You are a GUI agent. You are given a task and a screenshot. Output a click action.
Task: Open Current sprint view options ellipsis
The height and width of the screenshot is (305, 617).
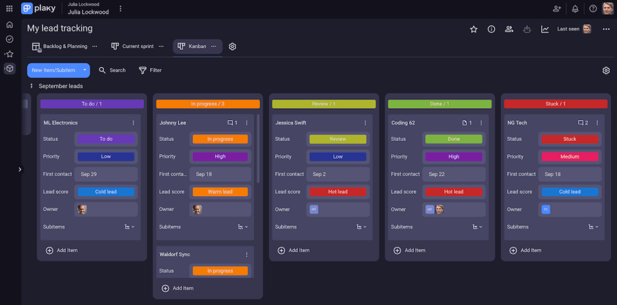[161, 47]
